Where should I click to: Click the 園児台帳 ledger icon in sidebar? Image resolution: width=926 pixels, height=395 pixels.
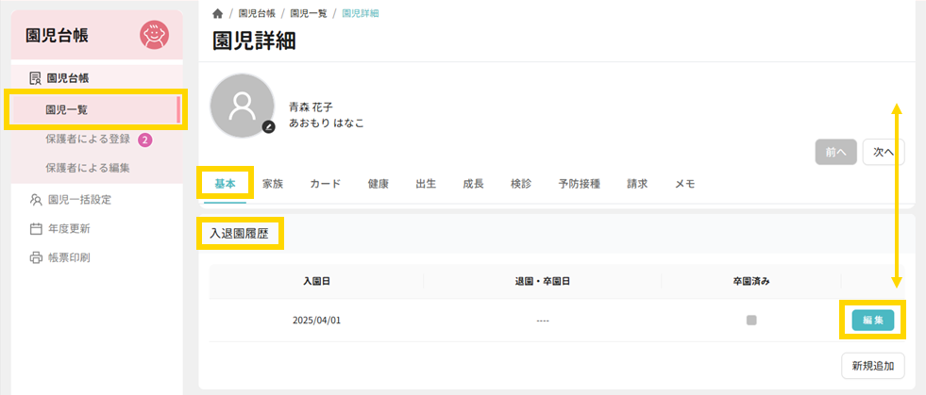coord(35,77)
